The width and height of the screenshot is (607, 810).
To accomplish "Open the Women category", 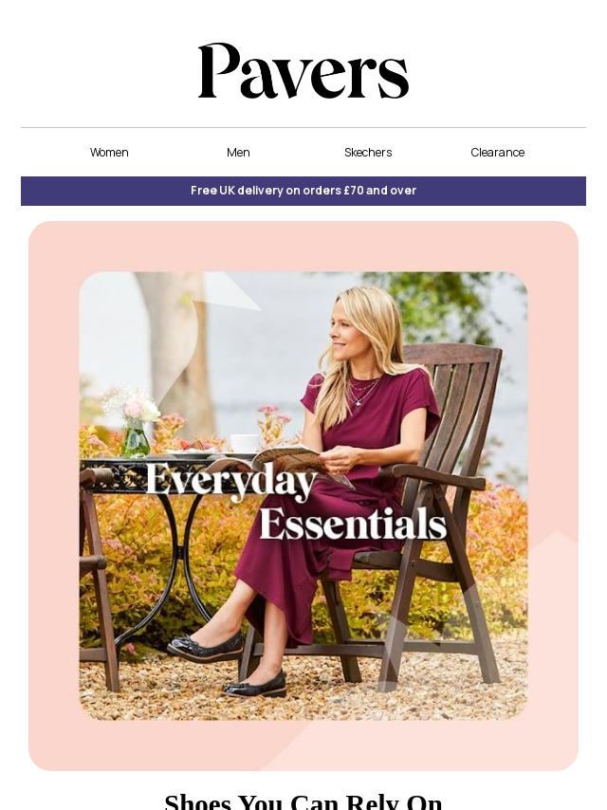I will tap(109, 153).
